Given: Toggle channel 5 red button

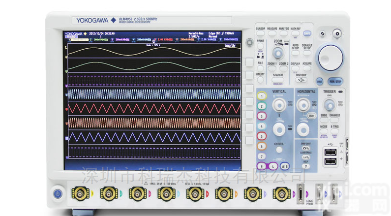Looking at the screenshot, I should [x=262, y=136].
